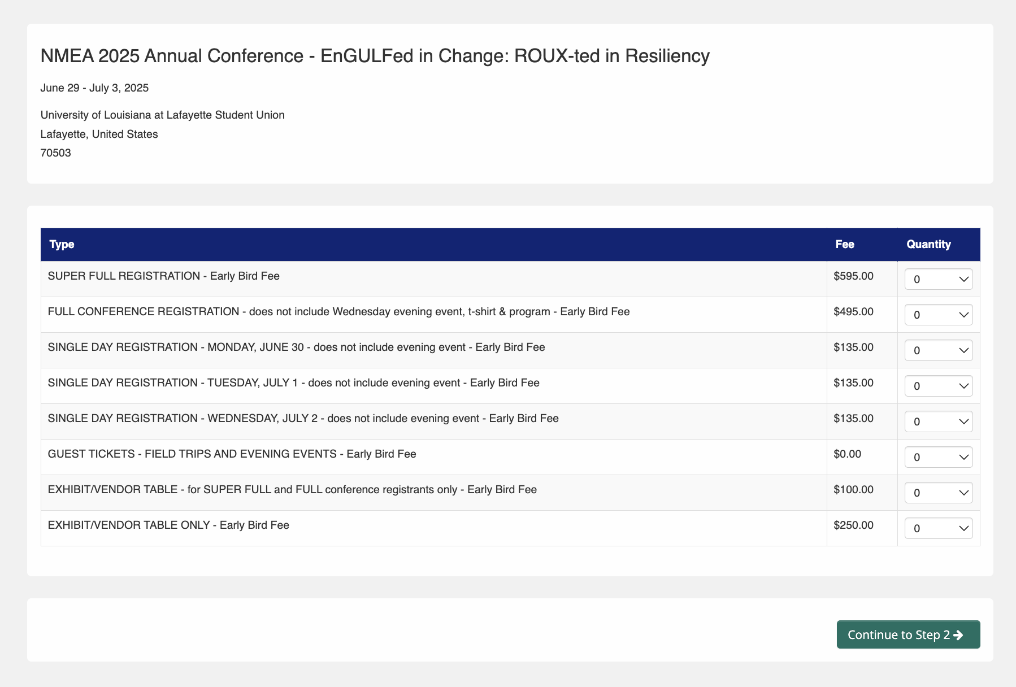This screenshot has width=1016, height=687.
Task: Click SUPER FULL REGISTRATION row text
Action: coord(164,276)
